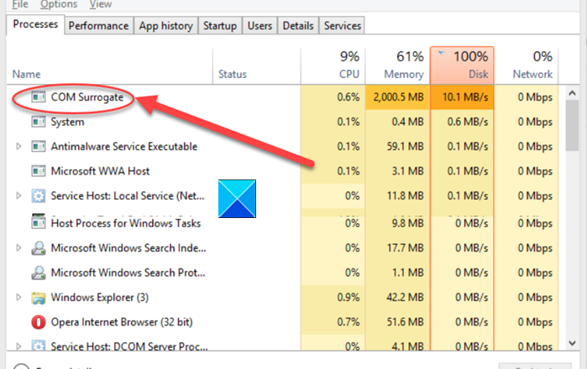Click COM Surrogate memory value 2,000.5 MB

[398, 97]
